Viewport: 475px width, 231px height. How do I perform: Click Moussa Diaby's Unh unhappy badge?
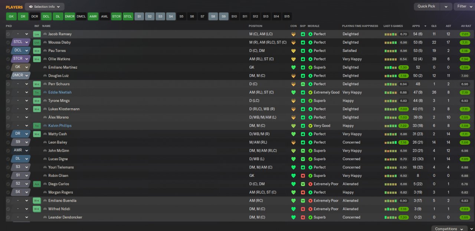(x=36, y=42)
